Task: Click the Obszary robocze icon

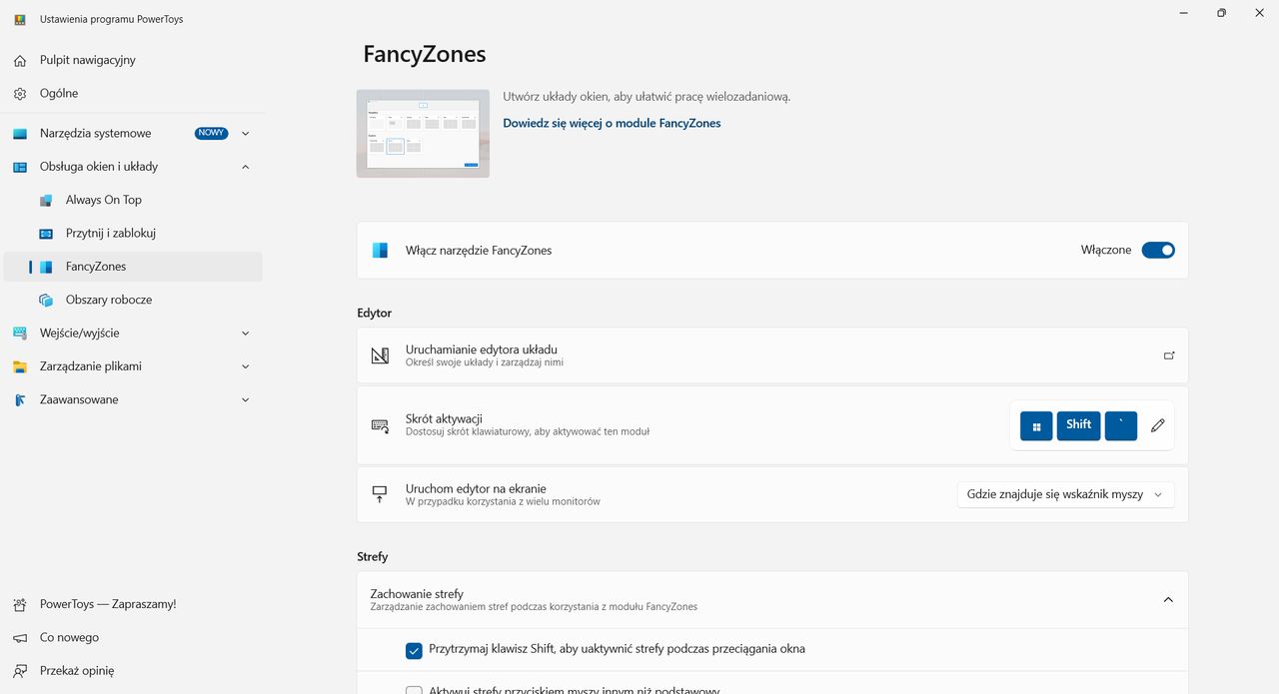Action: pos(46,300)
